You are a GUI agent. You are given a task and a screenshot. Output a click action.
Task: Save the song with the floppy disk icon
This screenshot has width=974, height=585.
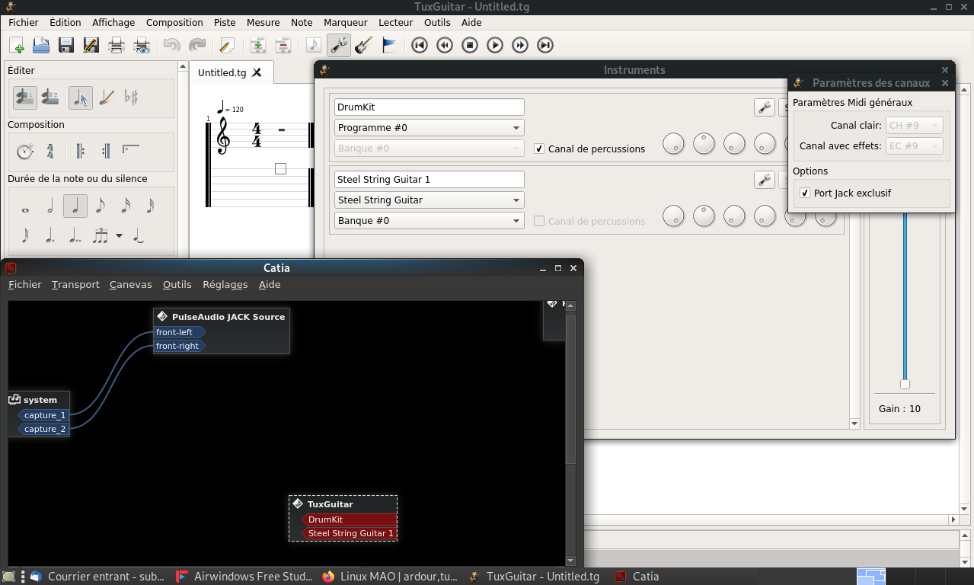(x=66, y=45)
